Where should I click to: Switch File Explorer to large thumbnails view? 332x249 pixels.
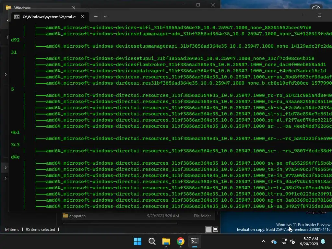pos(216,229)
